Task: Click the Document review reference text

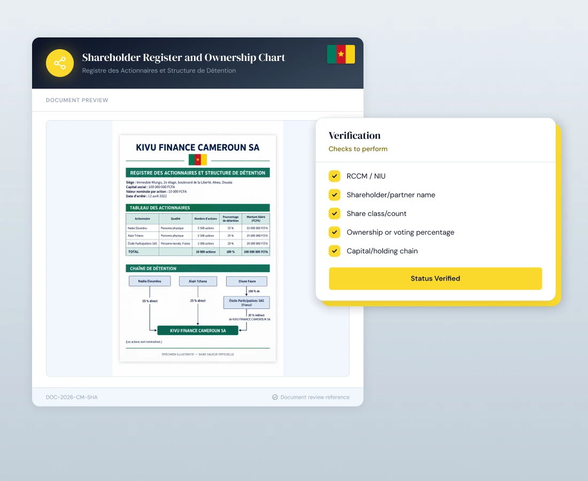Action: (315, 397)
